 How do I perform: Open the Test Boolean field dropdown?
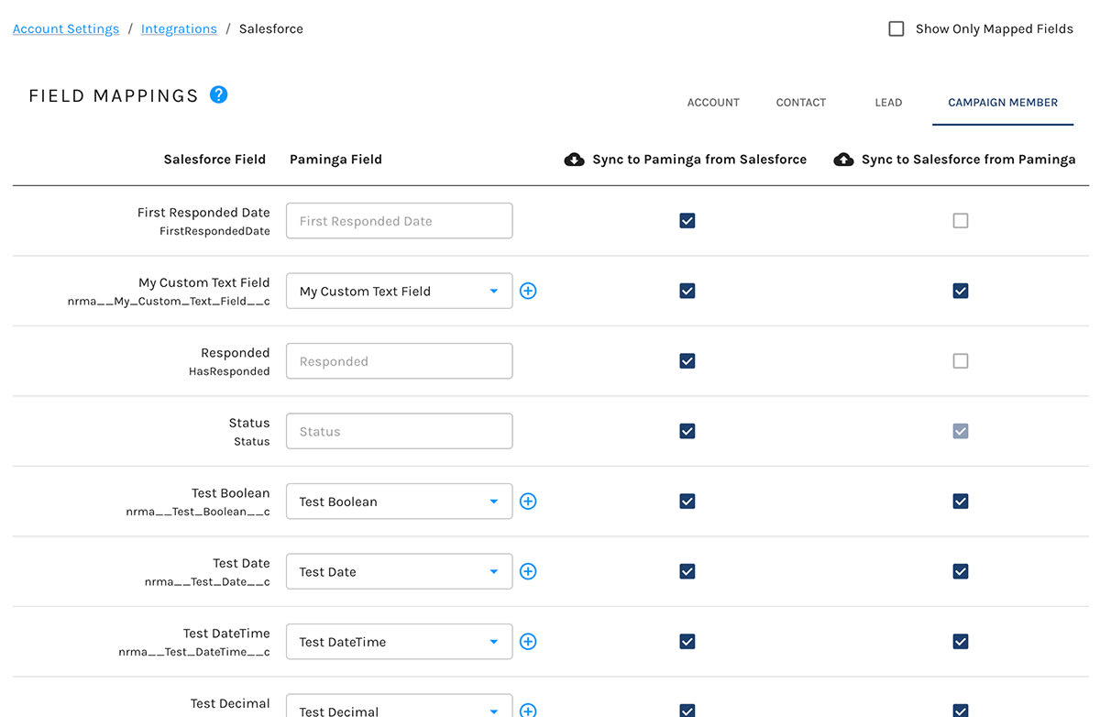click(x=493, y=501)
